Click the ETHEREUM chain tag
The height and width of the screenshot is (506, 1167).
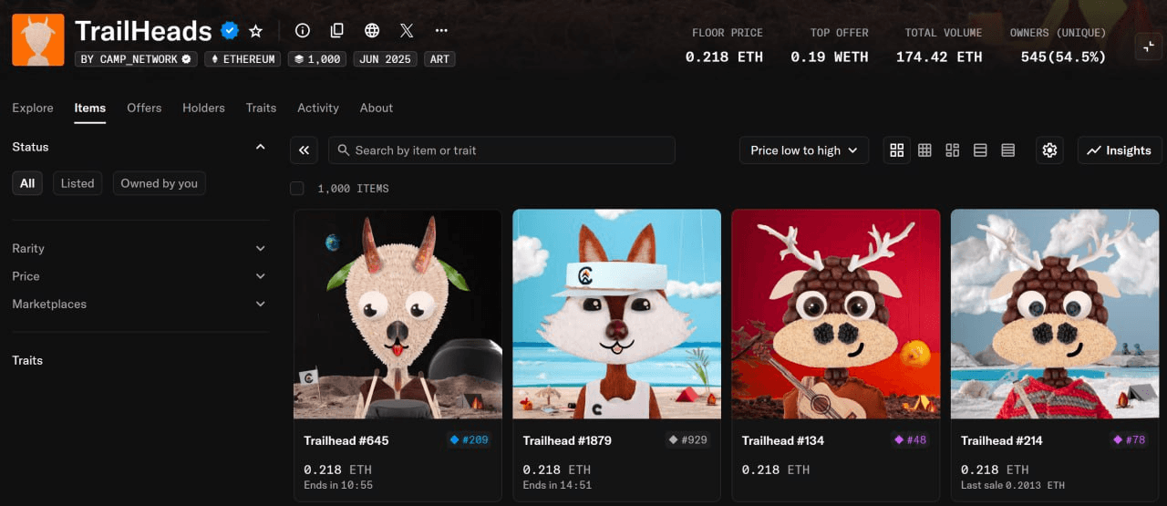point(243,59)
